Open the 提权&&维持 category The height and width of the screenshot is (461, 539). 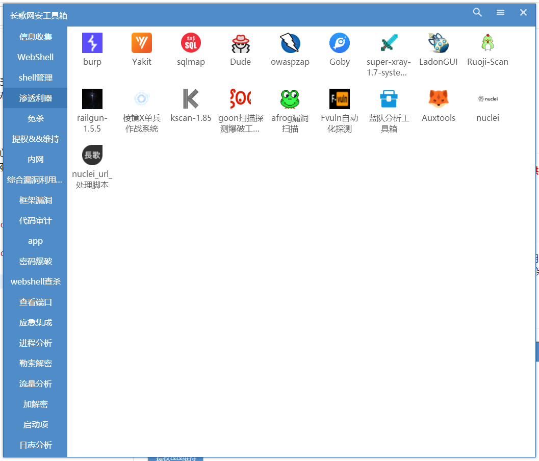35,139
